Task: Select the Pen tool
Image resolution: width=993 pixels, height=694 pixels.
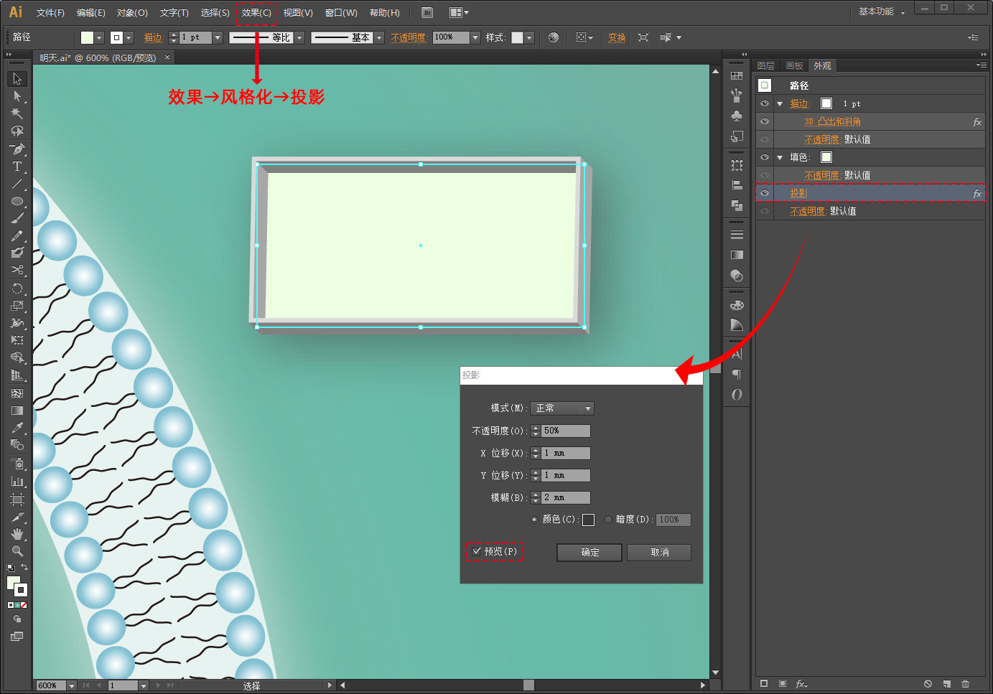Action: click(17, 149)
